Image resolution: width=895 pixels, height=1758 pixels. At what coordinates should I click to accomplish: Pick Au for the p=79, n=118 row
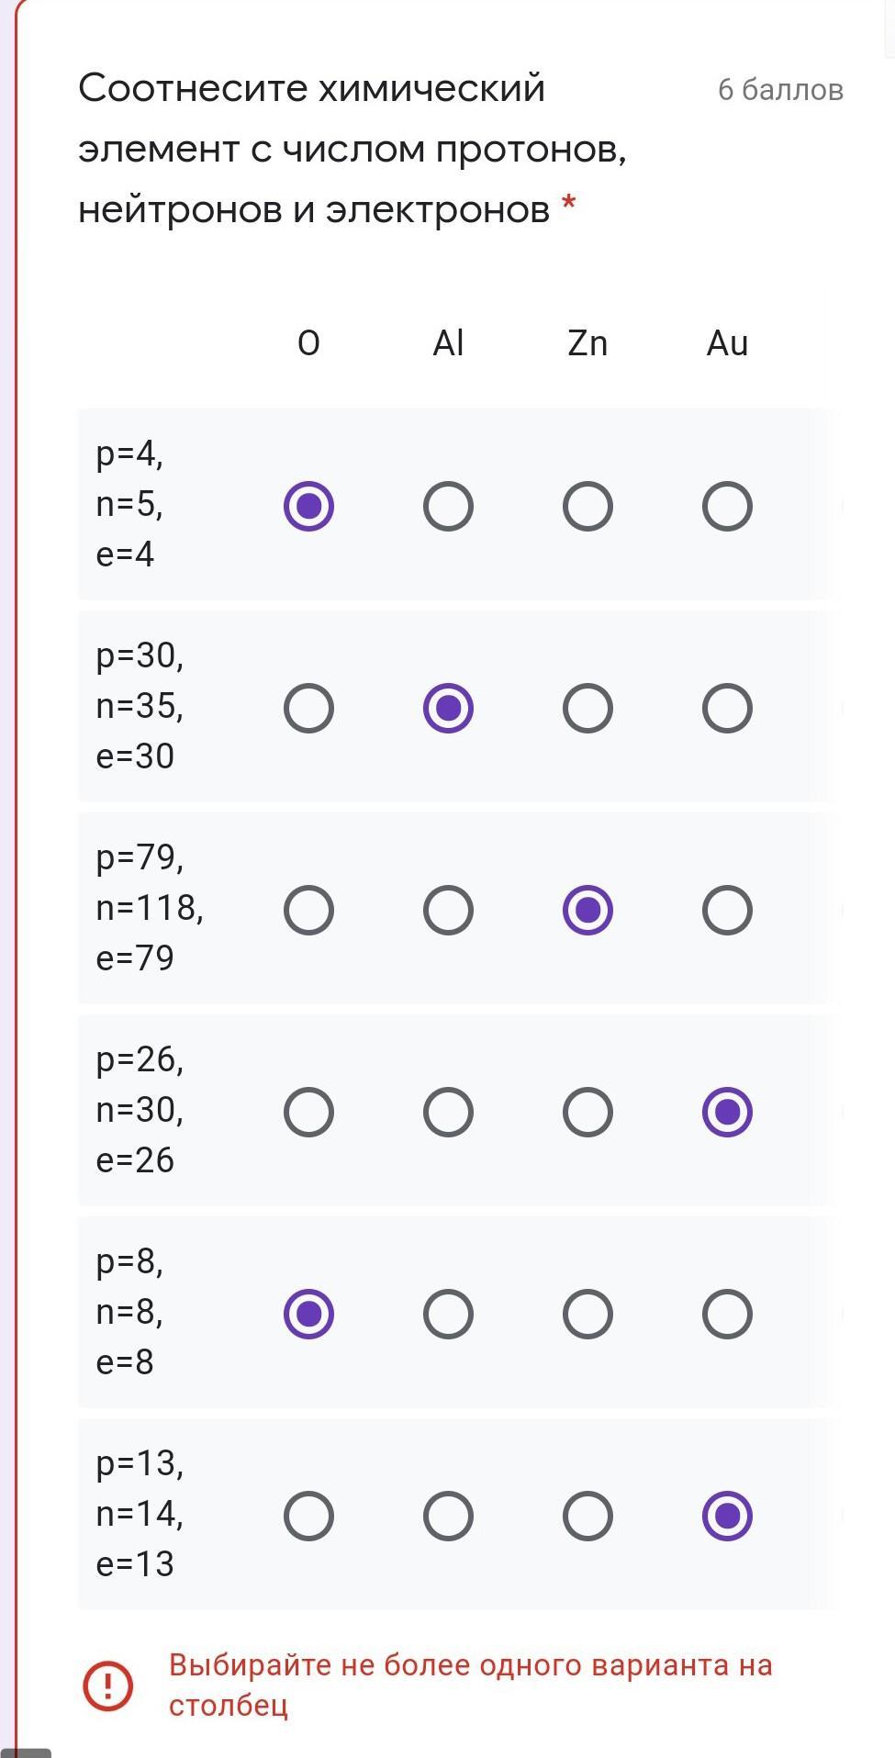pyautogui.click(x=727, y=910)
